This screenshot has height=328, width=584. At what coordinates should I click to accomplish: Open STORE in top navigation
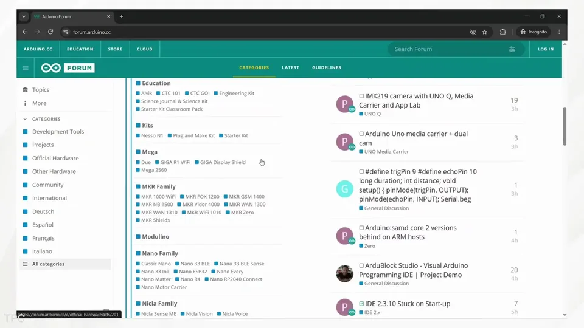point(115,49)
